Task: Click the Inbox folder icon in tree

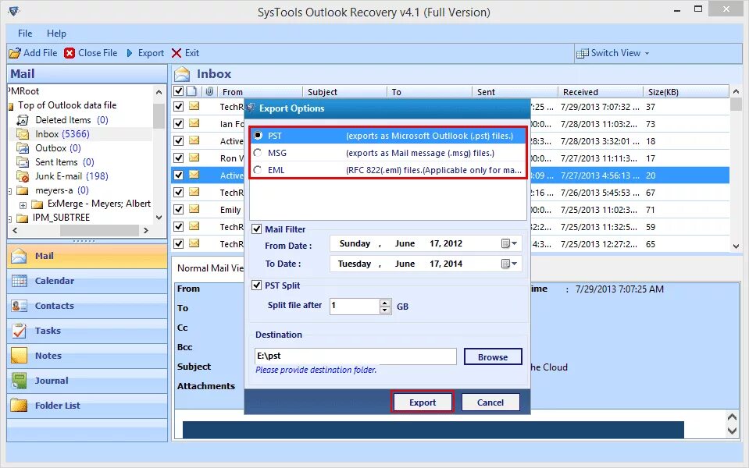Action: click(x=23, y=134)
